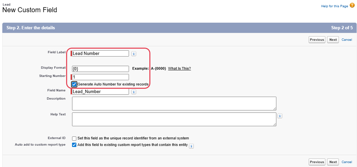Click info icon next to Field Name
This screenshot has width=357, height=167.
134,92
